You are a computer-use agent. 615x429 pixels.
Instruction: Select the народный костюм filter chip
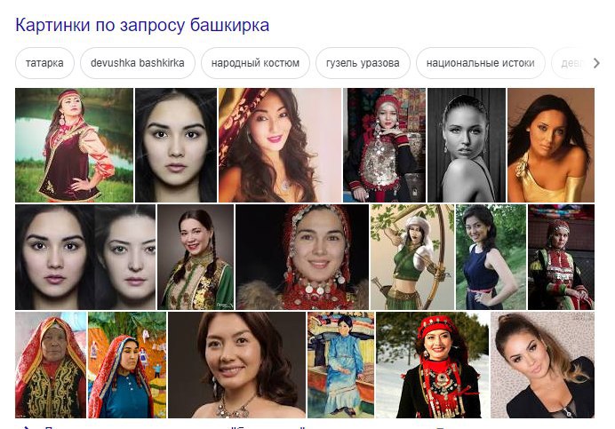click(x=255, y=63)
